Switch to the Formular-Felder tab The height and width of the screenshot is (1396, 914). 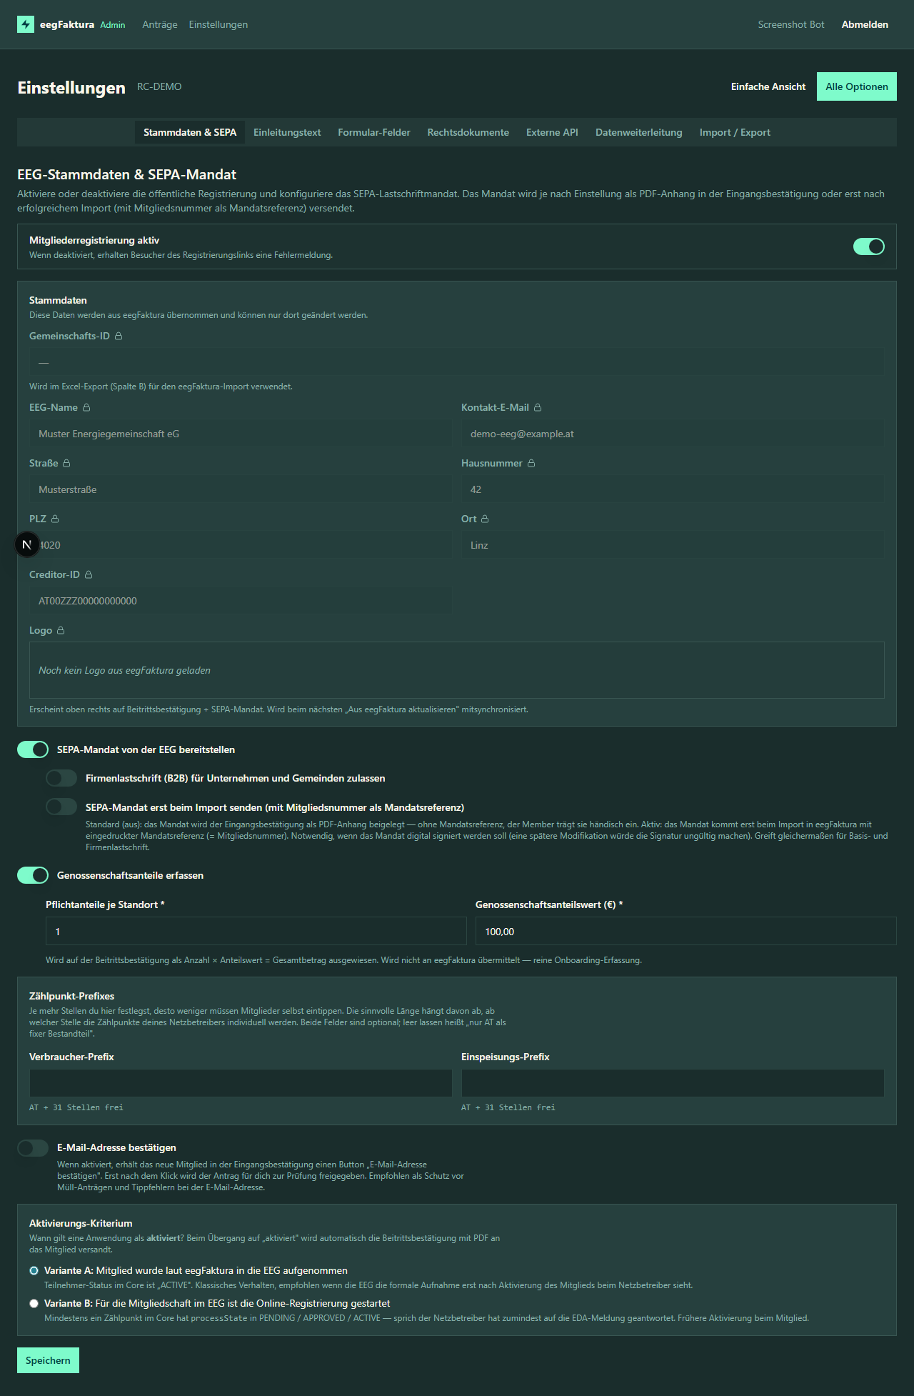[x=374, y=132]
